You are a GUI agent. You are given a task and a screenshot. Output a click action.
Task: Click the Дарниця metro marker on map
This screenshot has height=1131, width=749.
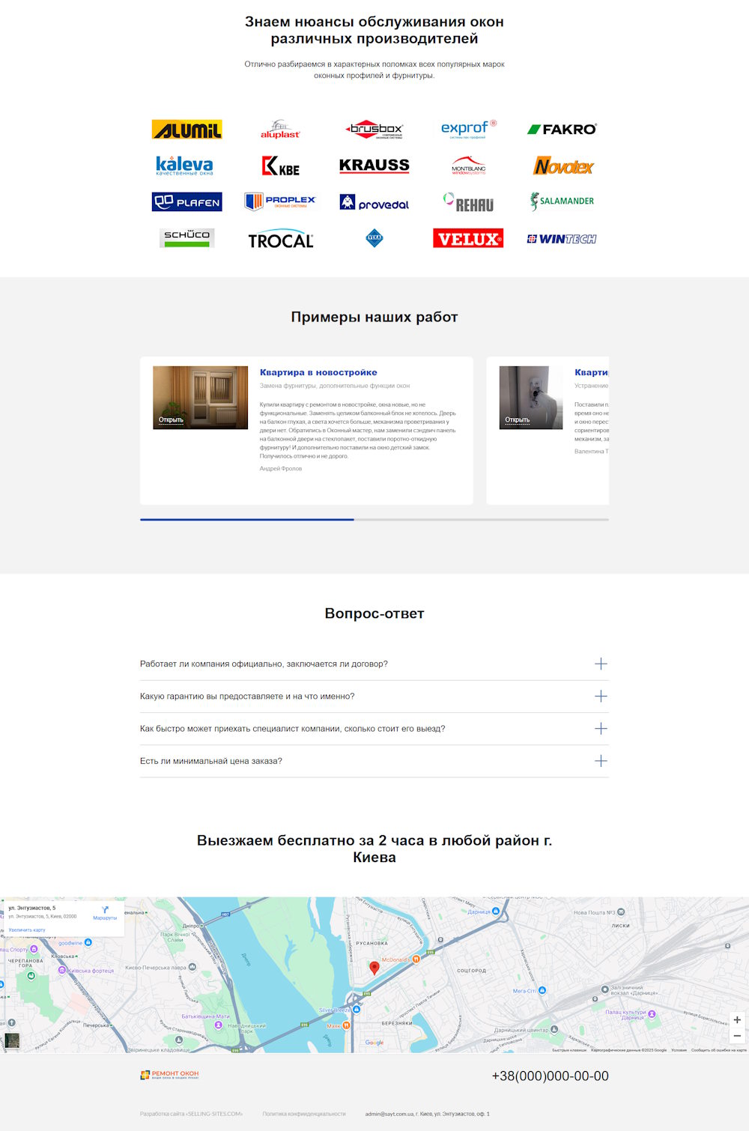[x=495, y=912]
